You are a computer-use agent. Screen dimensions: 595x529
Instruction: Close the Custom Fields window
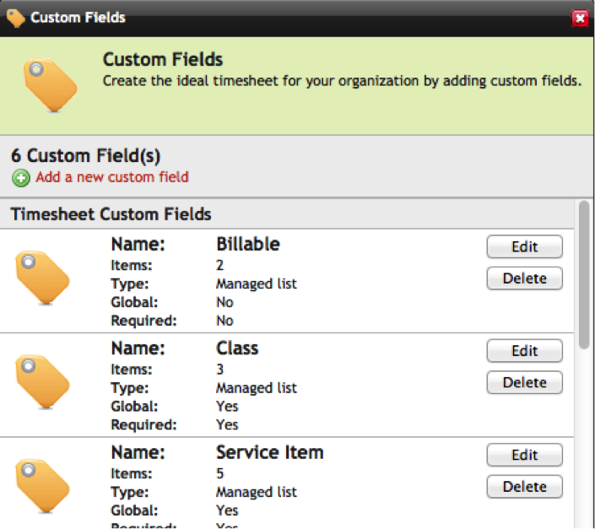click(x=579, y=18)
